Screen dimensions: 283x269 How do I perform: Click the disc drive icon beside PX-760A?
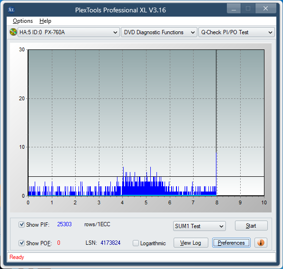pos(13,32)
